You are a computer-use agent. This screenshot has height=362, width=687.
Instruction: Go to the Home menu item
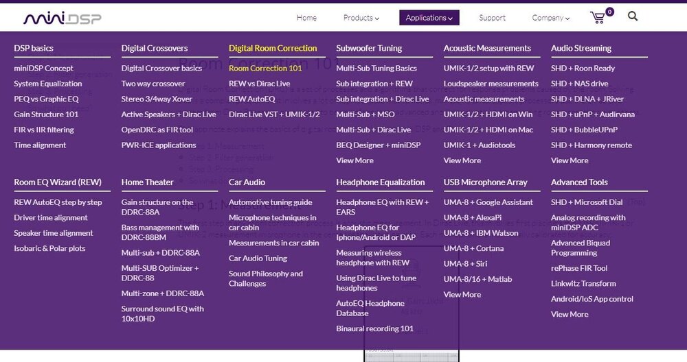coord(306,18)
